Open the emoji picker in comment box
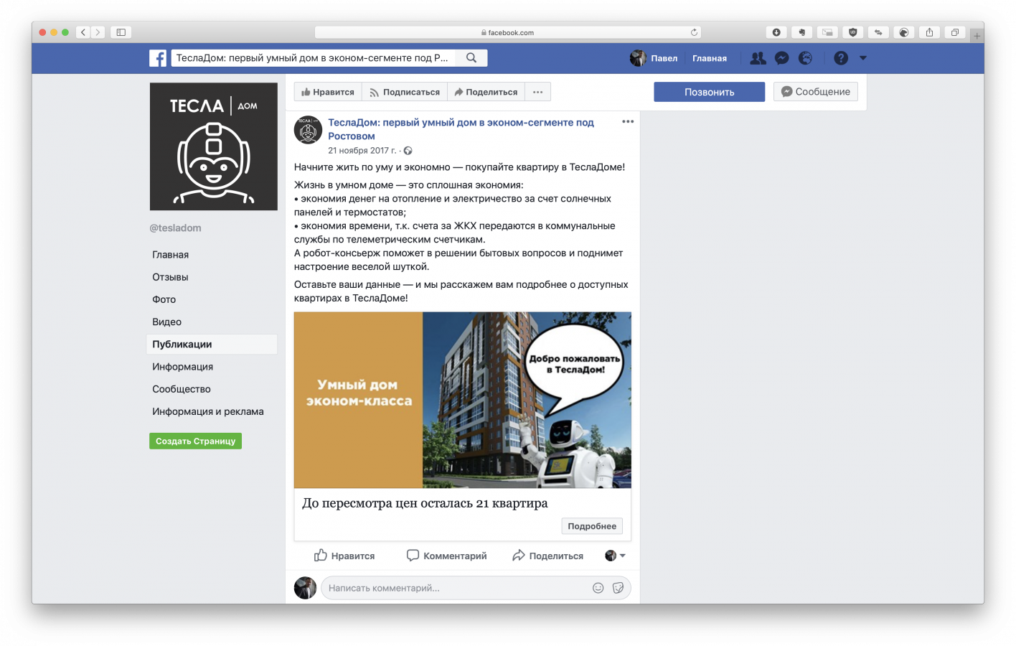The height and width of the screenshot is (646, 1016). (598, 587)
